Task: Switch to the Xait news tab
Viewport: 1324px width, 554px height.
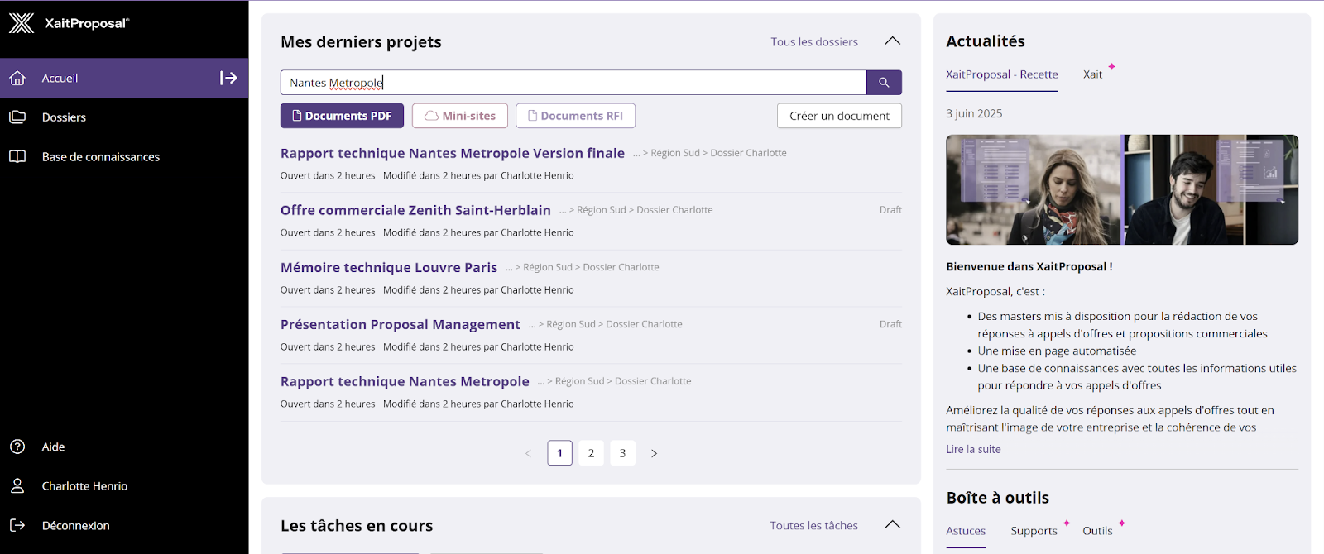Action: point(1092,74)
